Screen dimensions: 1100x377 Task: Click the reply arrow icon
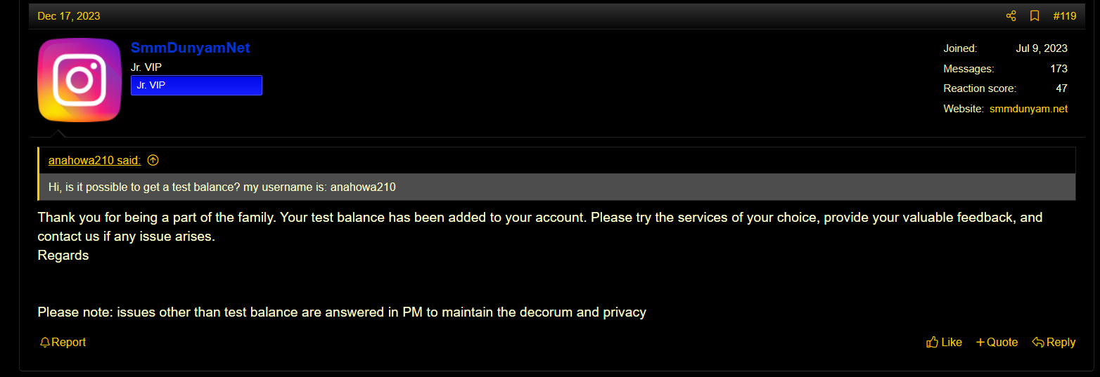click(1038, 343)
